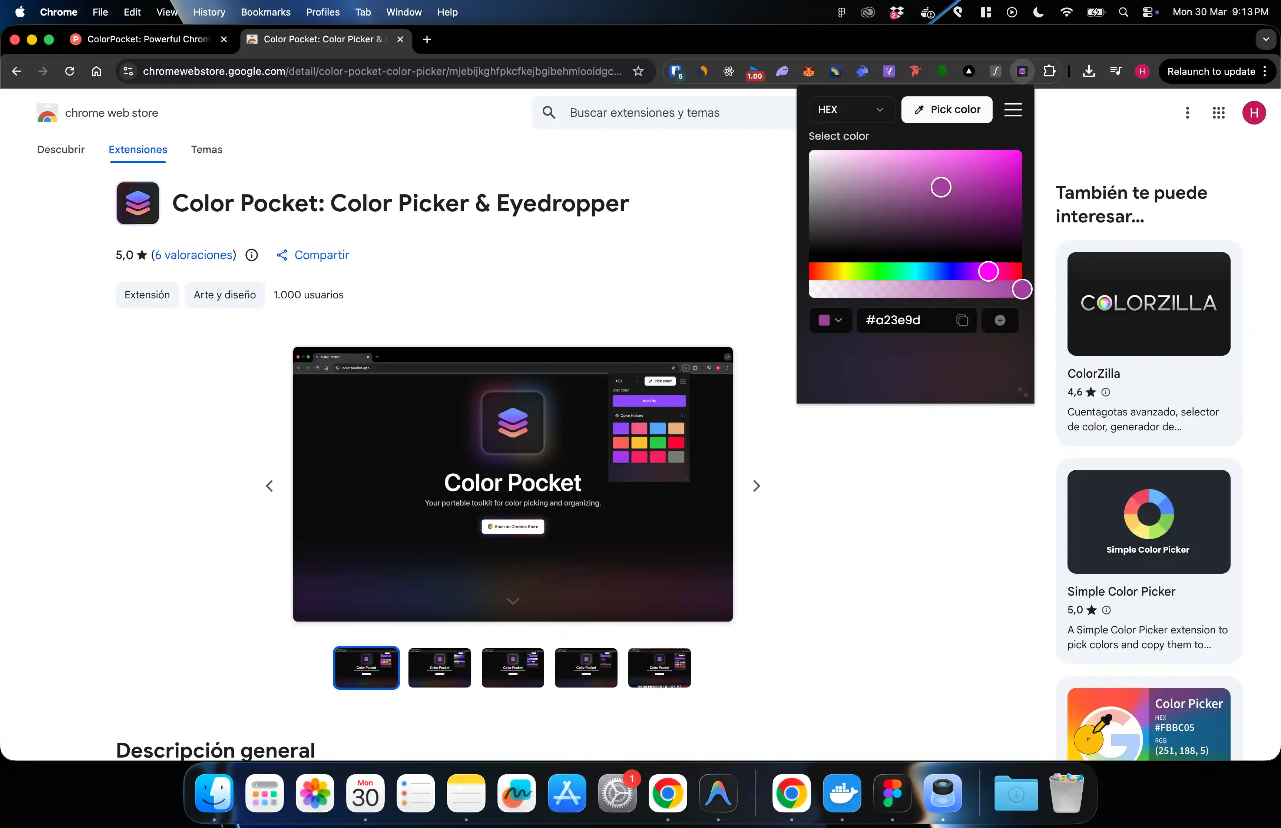Open the MetaMask fox extension icon
1281x828 pixels.
[808, 71]
